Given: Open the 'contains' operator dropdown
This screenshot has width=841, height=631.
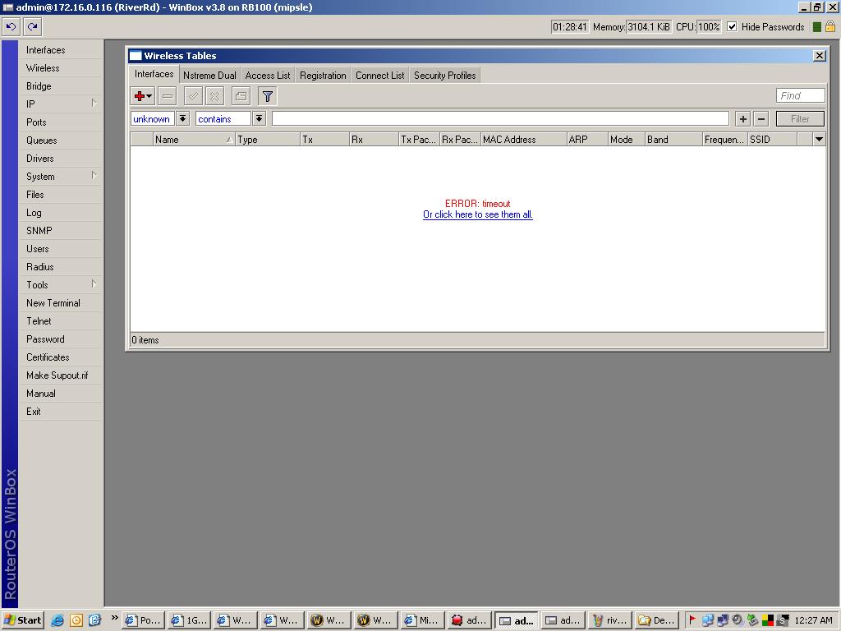Looking at the screenshot, I should pos(259,118).
